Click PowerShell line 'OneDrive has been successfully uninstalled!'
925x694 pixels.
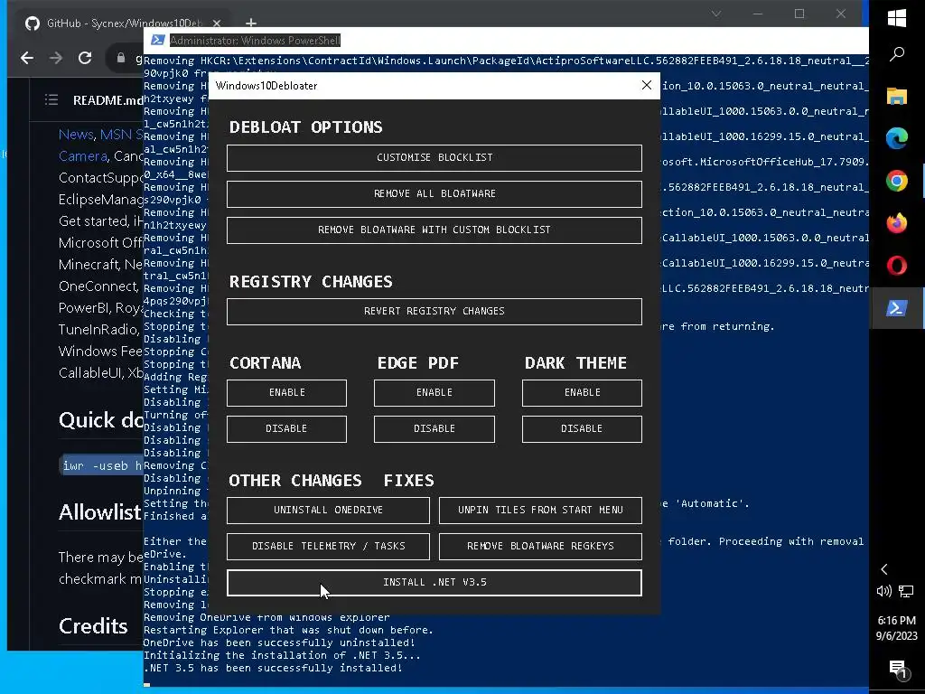coord(279,642)
